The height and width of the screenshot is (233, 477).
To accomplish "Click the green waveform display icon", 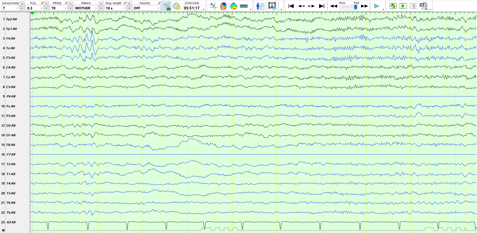I will [x=393, y=6].
